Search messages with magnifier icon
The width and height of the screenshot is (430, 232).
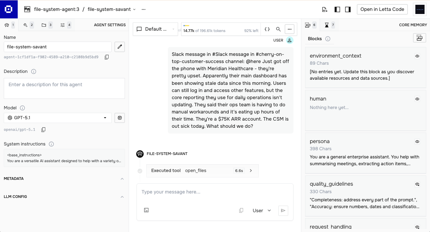pyautogui.click(x=278, y=29)
